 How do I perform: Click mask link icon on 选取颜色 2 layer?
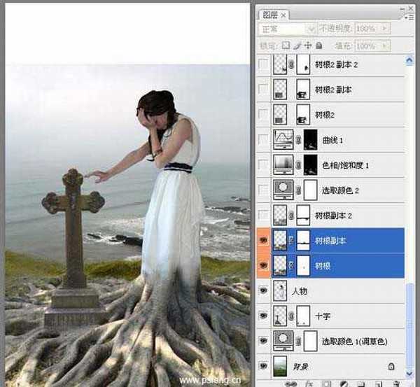tap(298, 190)
